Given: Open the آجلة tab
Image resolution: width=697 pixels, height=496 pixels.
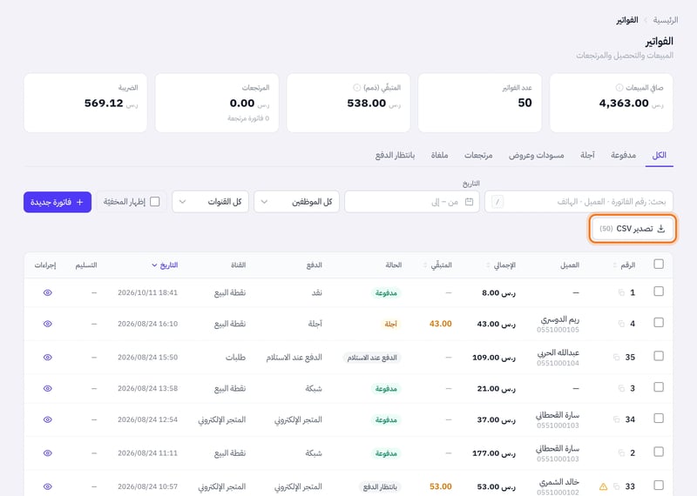Looking at the screenshot, I should (x=587, y=156).
